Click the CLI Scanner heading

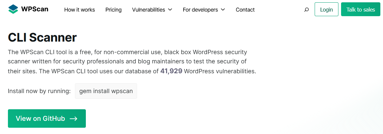point(42,37)
